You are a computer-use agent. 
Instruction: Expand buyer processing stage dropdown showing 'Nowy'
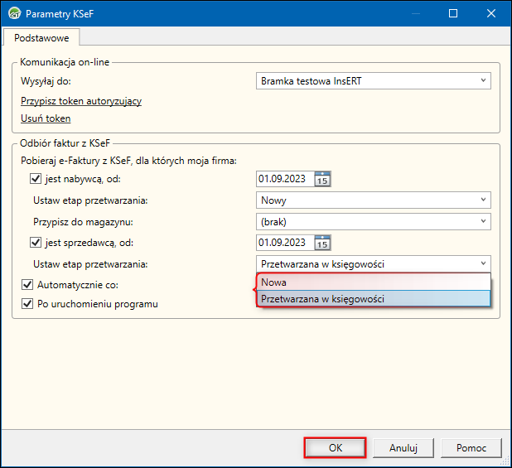tap(374, 200)
